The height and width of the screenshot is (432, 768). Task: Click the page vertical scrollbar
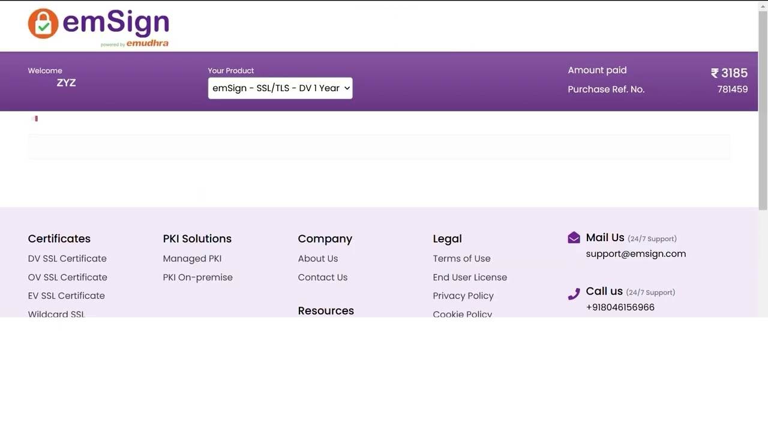pyautogui.click(x=763, y=111)
